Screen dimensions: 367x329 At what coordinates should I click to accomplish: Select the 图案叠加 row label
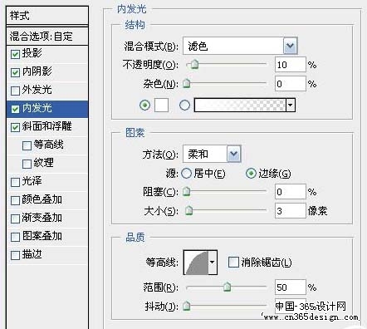coord(42,236)
